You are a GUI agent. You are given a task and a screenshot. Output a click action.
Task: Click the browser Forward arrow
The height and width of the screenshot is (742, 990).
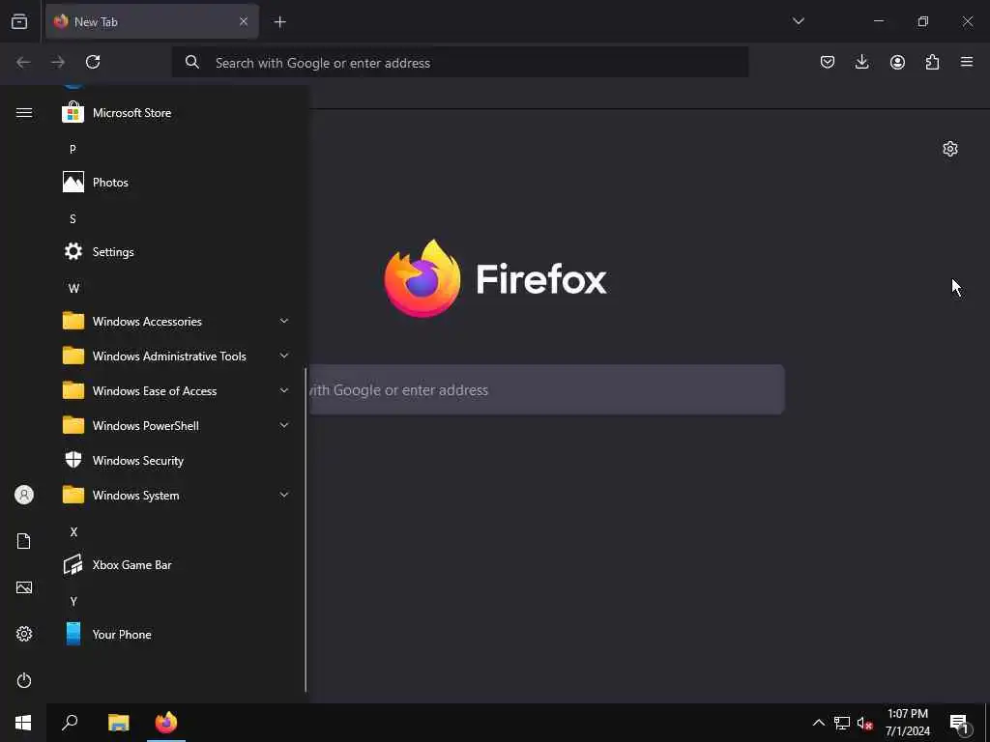[58, 62]
